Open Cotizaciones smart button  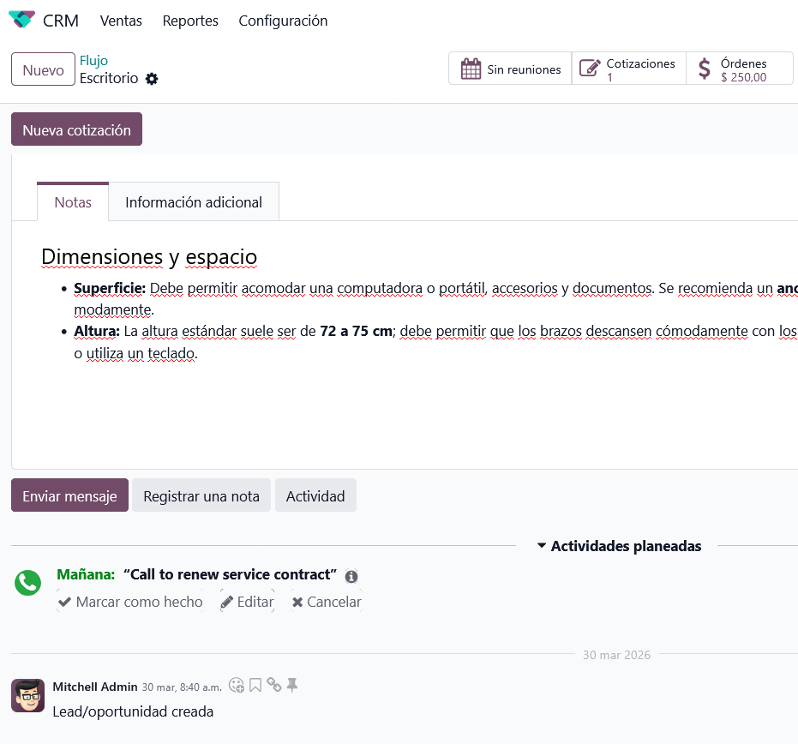point(628,69)
